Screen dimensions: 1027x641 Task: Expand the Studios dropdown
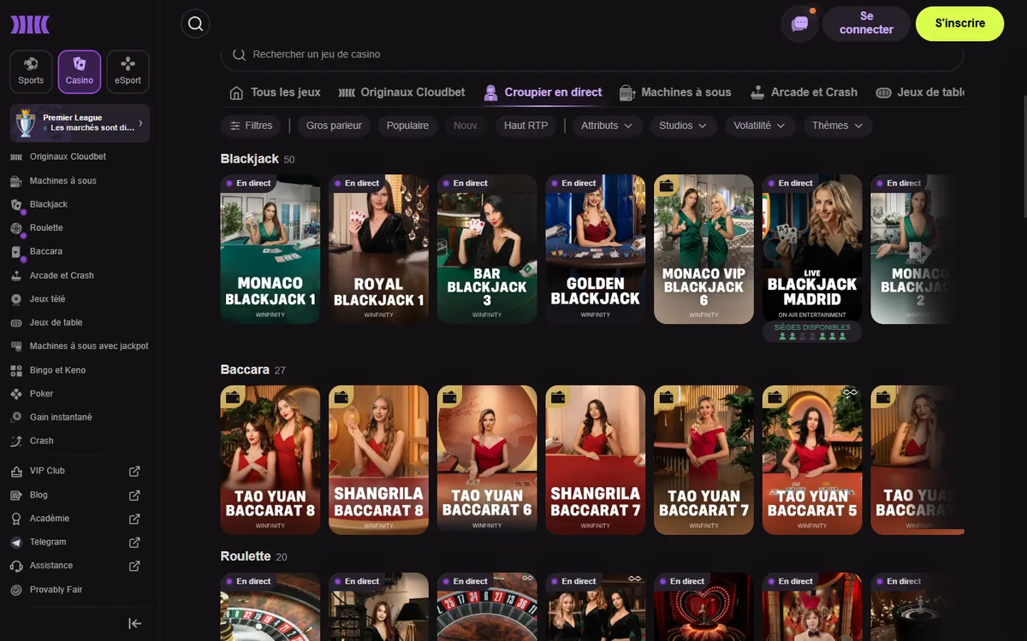[683, 126]
